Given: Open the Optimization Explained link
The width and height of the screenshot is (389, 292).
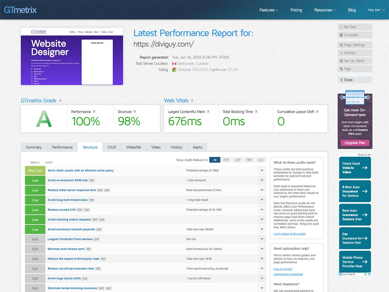Looking at the screenshot, I should click(288, 274).
